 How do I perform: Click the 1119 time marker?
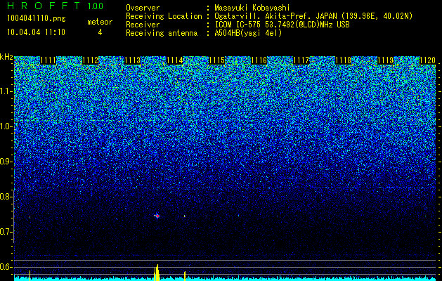(385, 60)
